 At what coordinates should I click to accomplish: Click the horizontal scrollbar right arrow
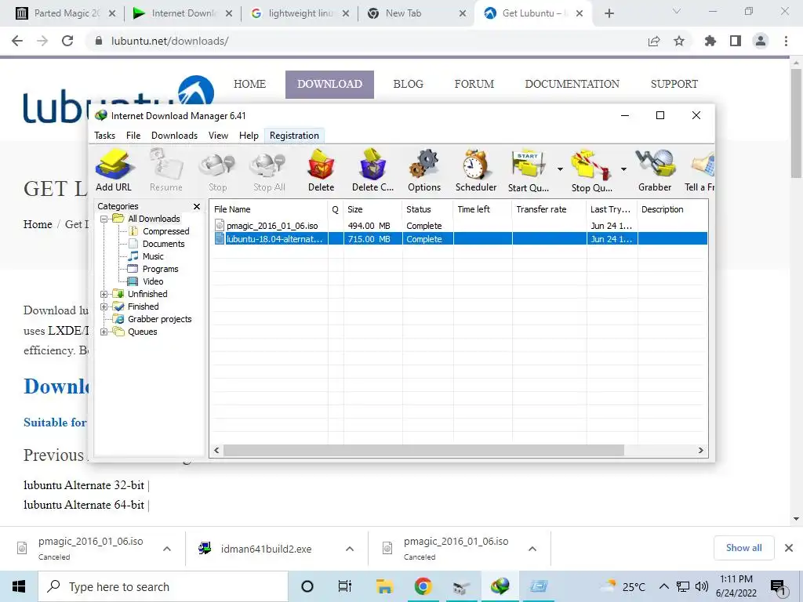coord(700,451)
